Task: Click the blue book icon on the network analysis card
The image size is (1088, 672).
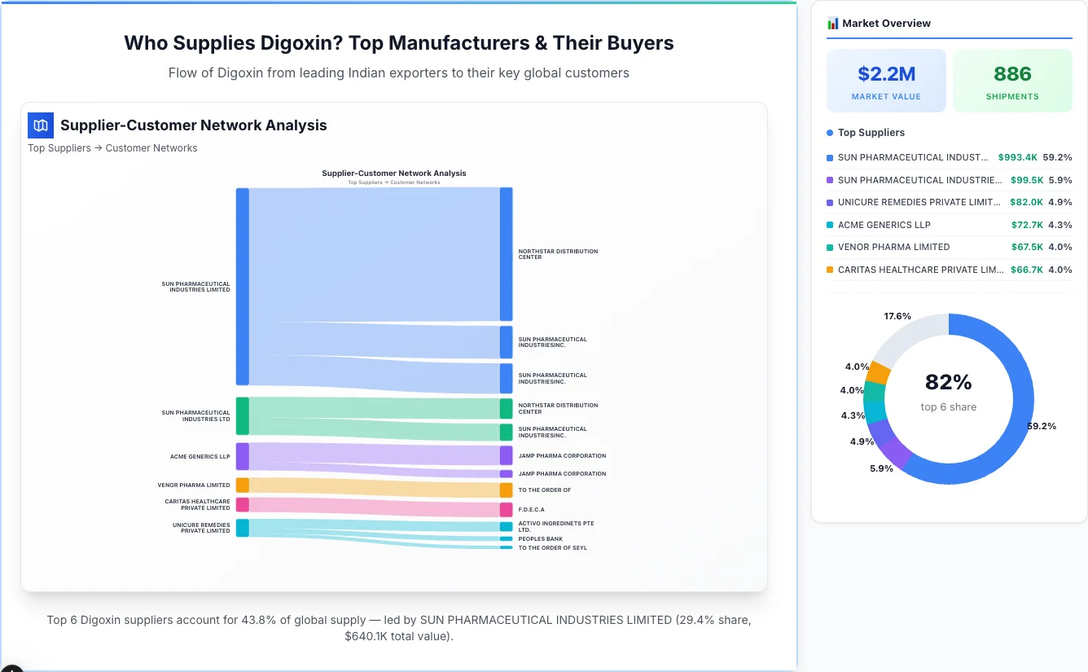Action: pos(40,125)
